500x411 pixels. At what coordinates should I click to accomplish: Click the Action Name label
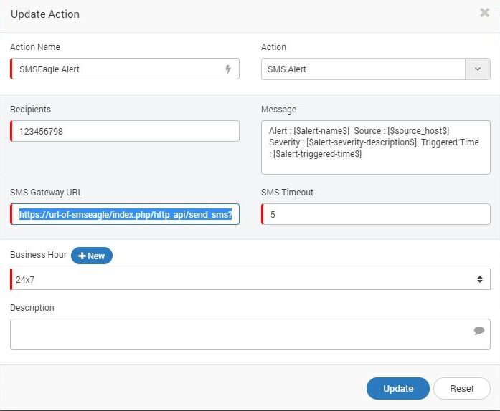pyautogui.click(x=35, y=47)
